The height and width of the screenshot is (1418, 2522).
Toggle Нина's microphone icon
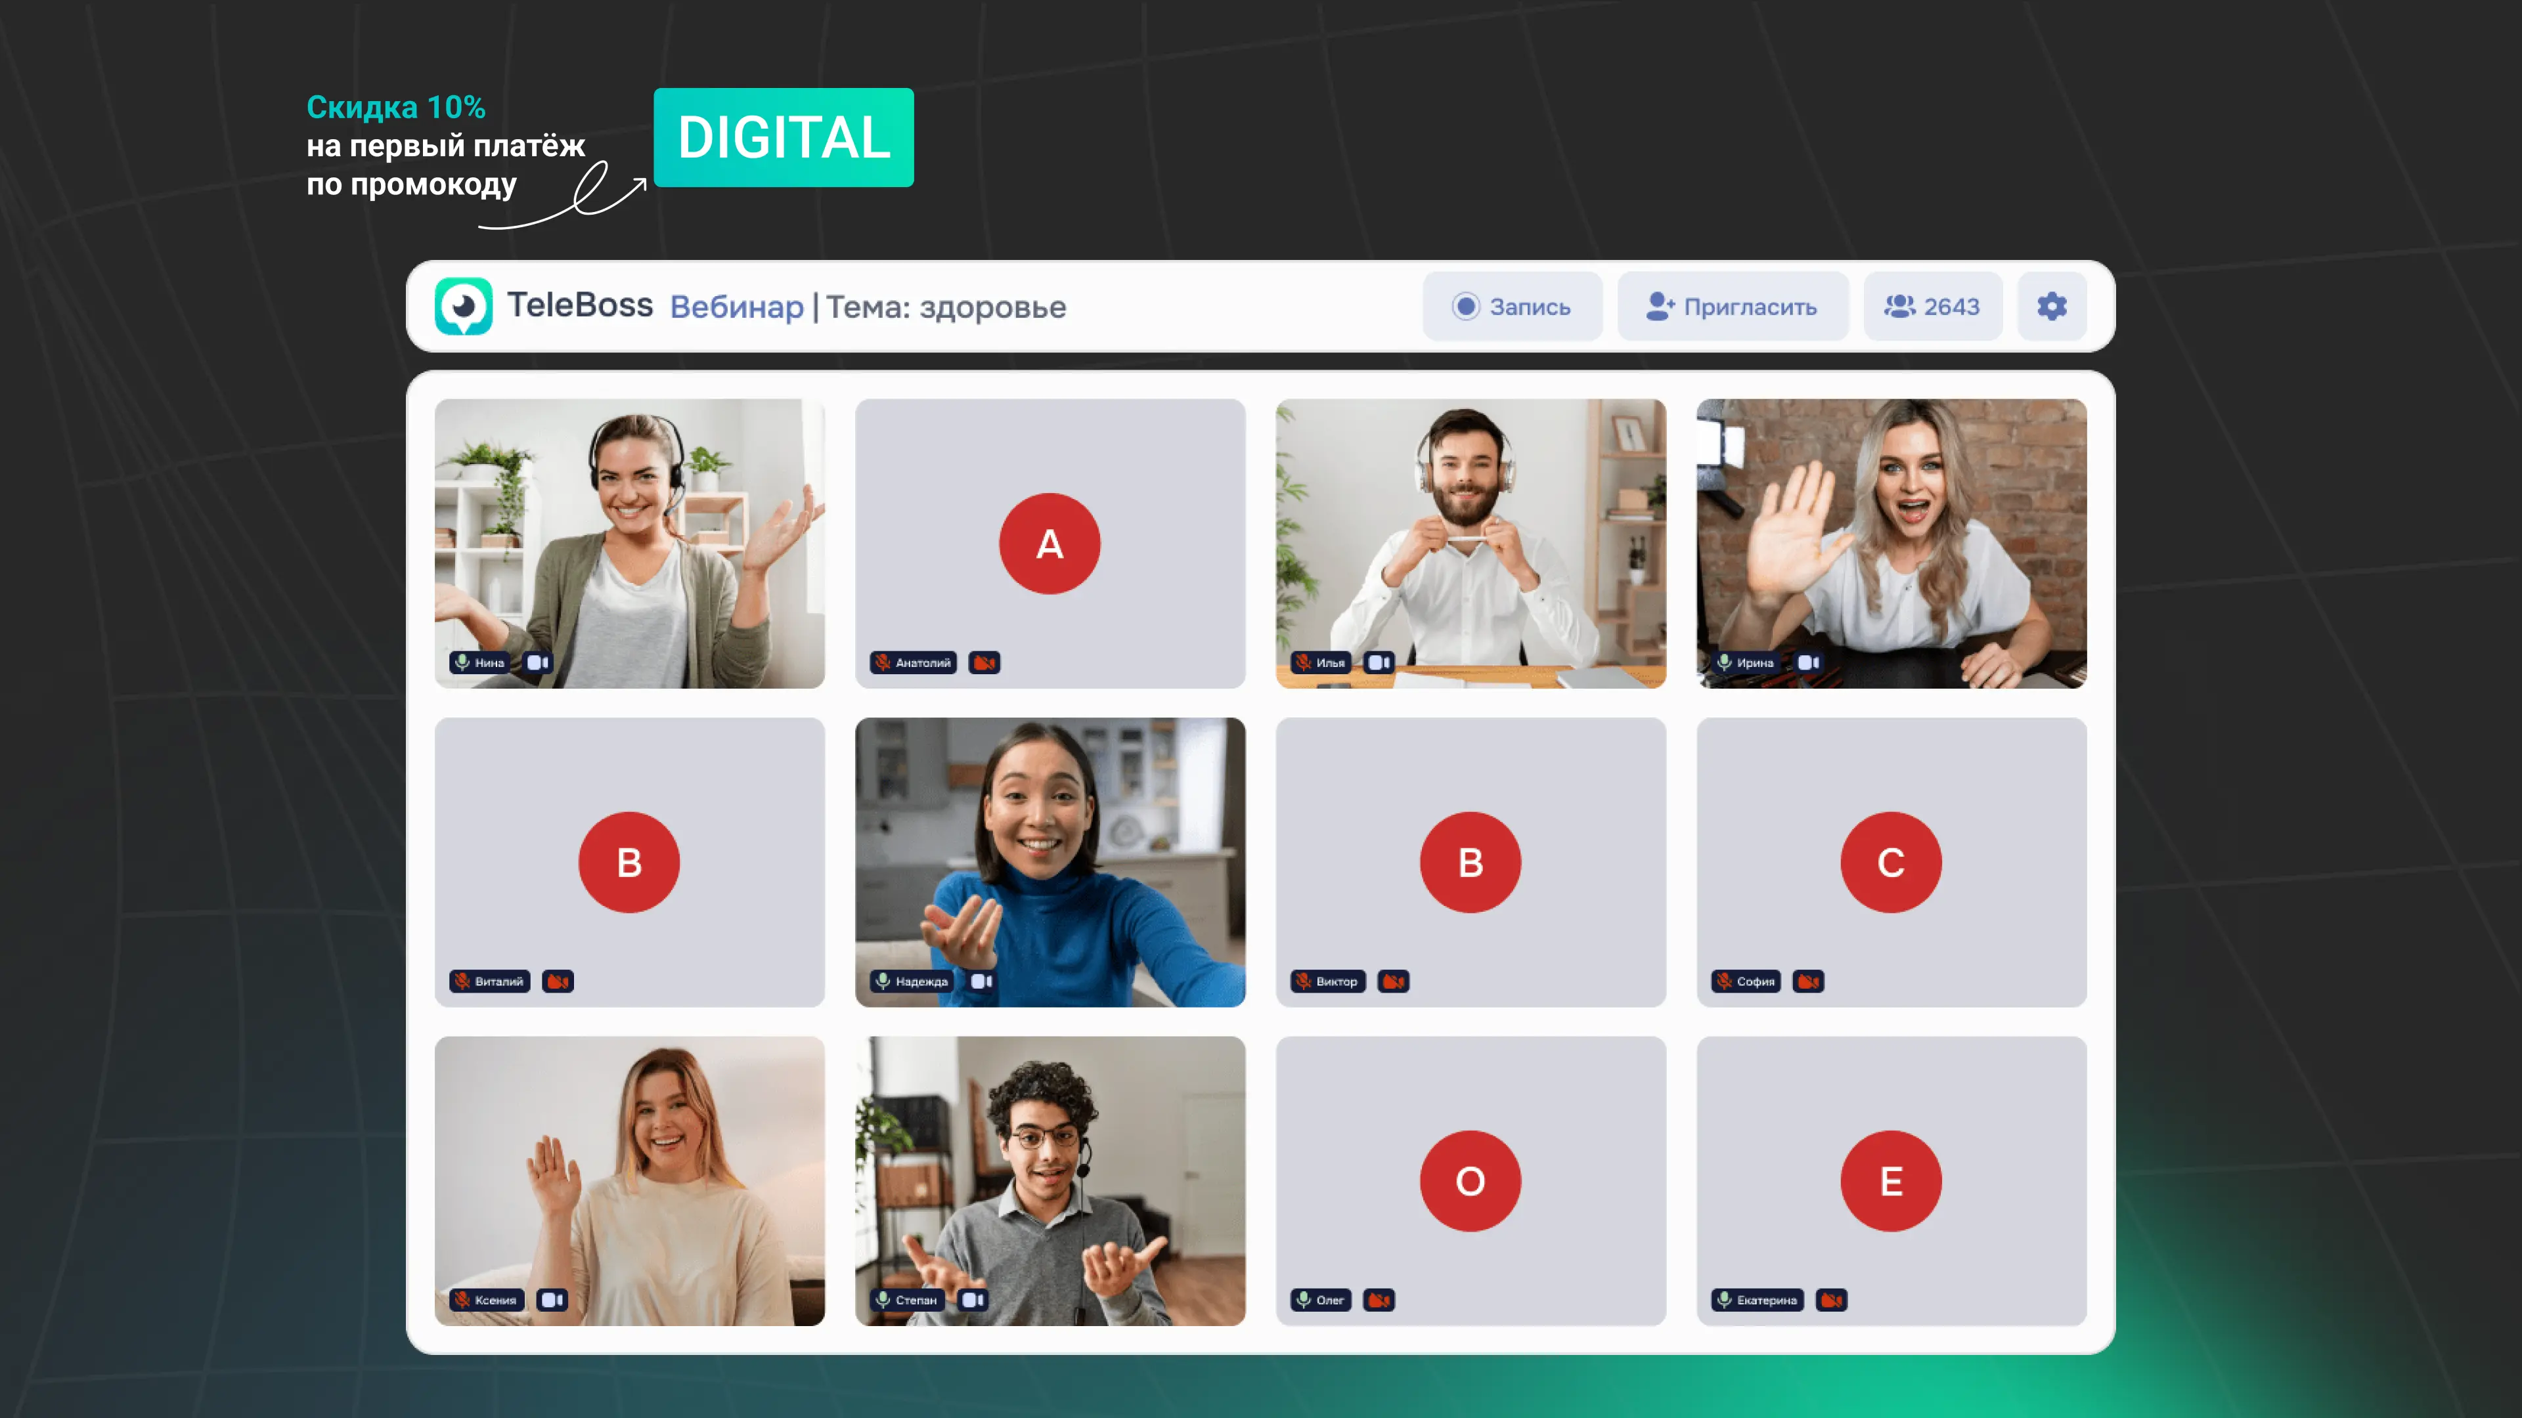[x=462, y=662]
